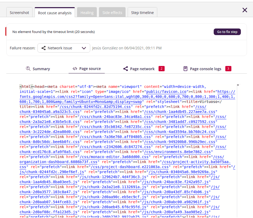
Task: Select the Healing tab
Action: 87,12
